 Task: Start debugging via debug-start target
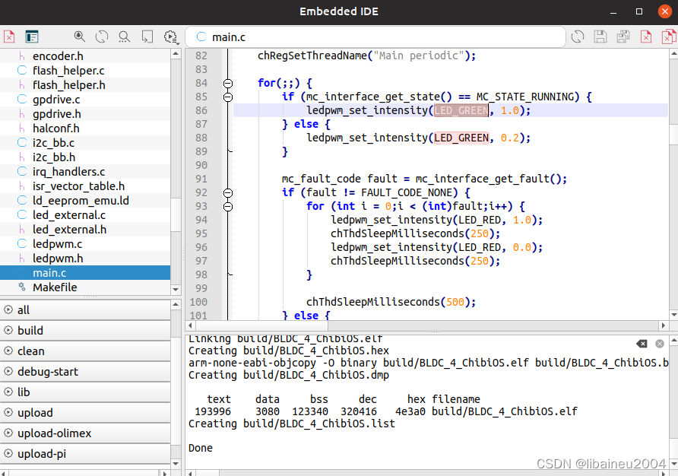coord(46,371)
